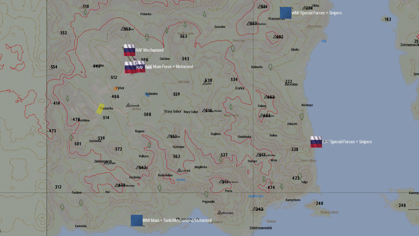Select the "Prigorodki" village label
The image size is (419, 236).
[x=208, y=202]
